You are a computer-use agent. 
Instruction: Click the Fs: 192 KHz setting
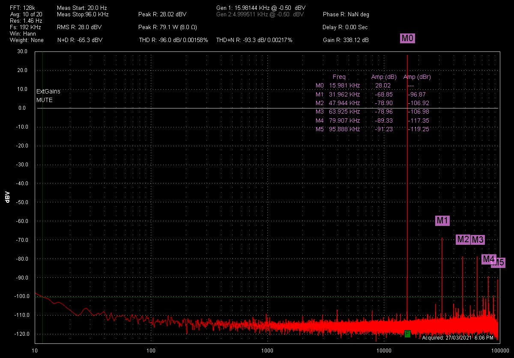pos(25,27)
